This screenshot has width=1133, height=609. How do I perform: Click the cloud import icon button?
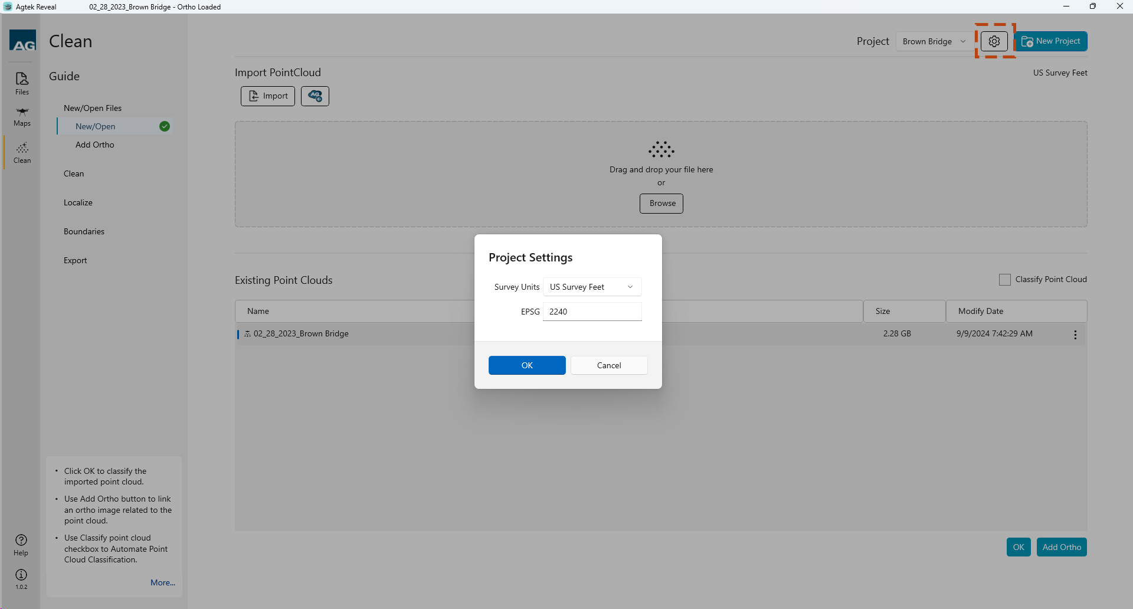(315, 96)
